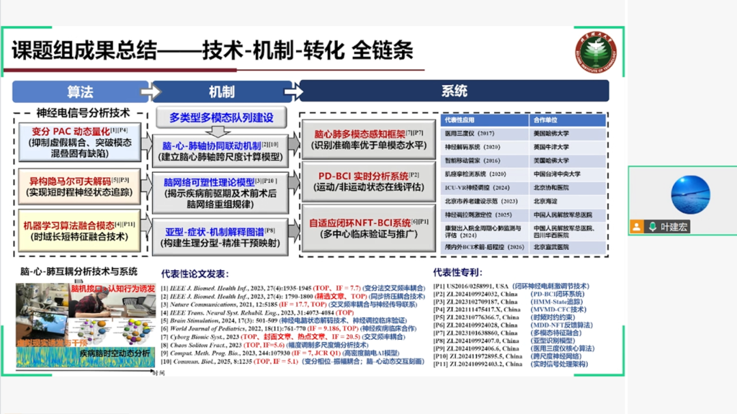Click the arrow between 算法 and 机制
The image size is (737, 414).
click(151, 91)
